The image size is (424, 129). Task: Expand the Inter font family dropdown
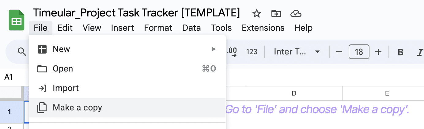297,52
